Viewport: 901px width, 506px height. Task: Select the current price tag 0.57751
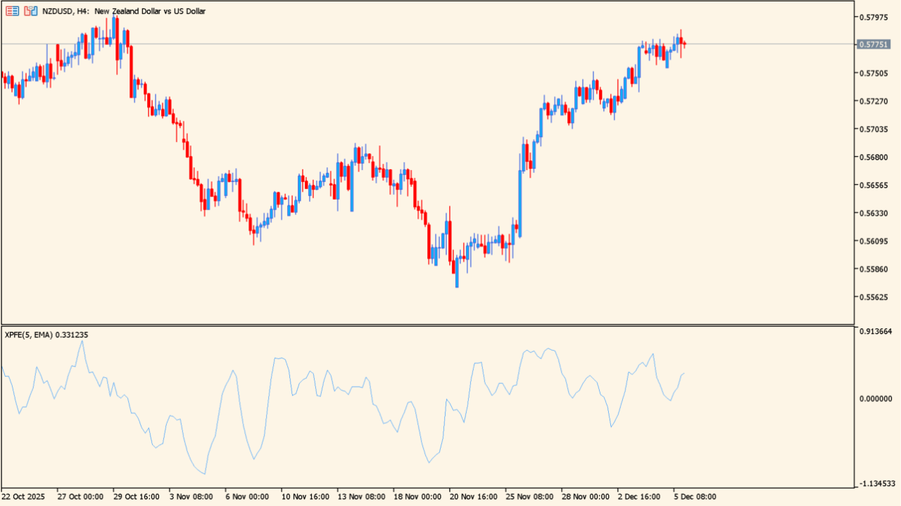coord(874,44)
